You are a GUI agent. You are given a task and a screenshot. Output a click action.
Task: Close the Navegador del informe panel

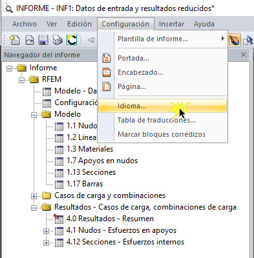pyautogui.click(x=244, y=55)
